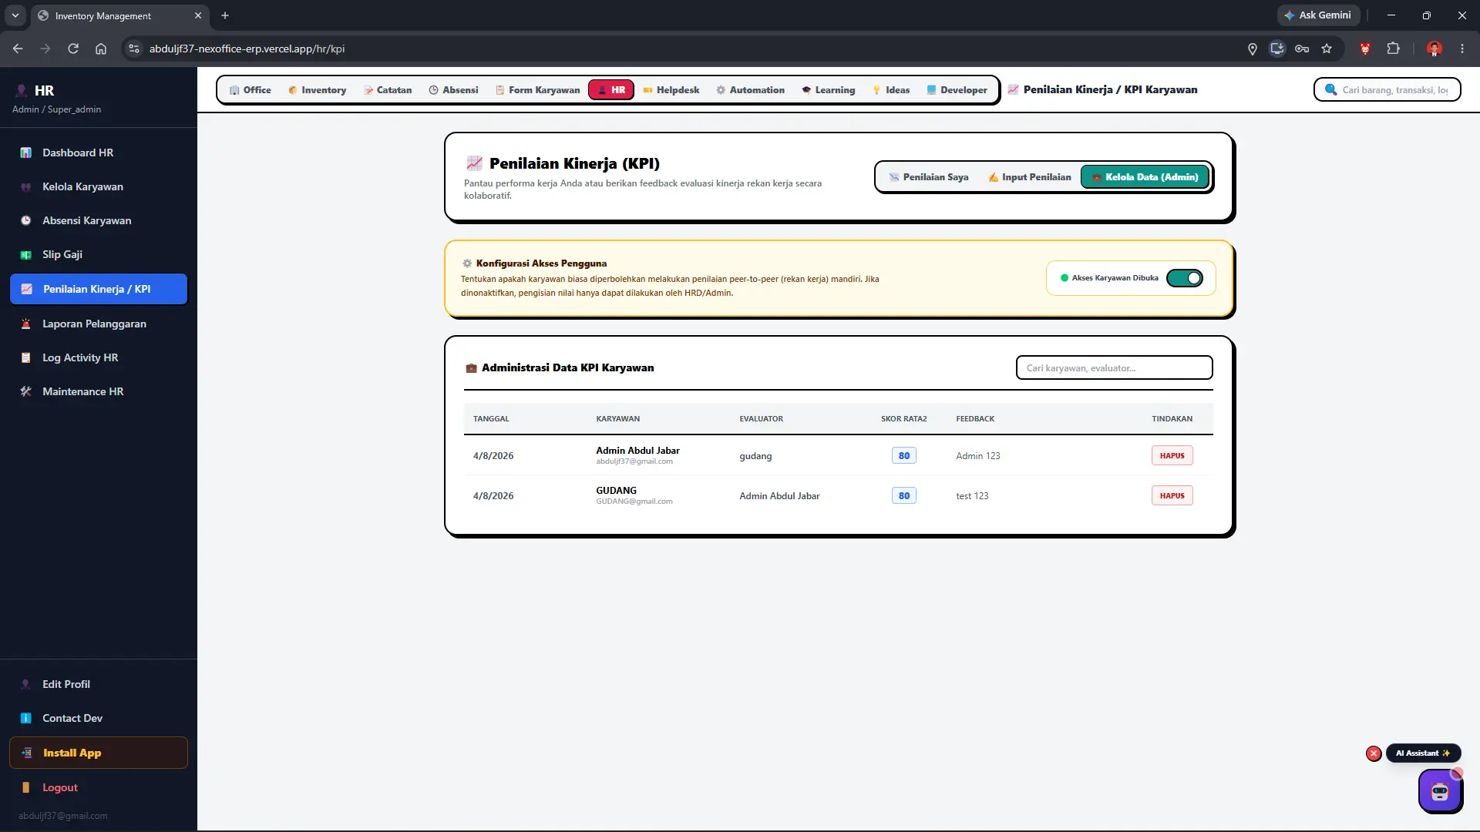1480x832 pixels.
Task: Go to Absensi Karyawan page
Action: coord(99,220)
